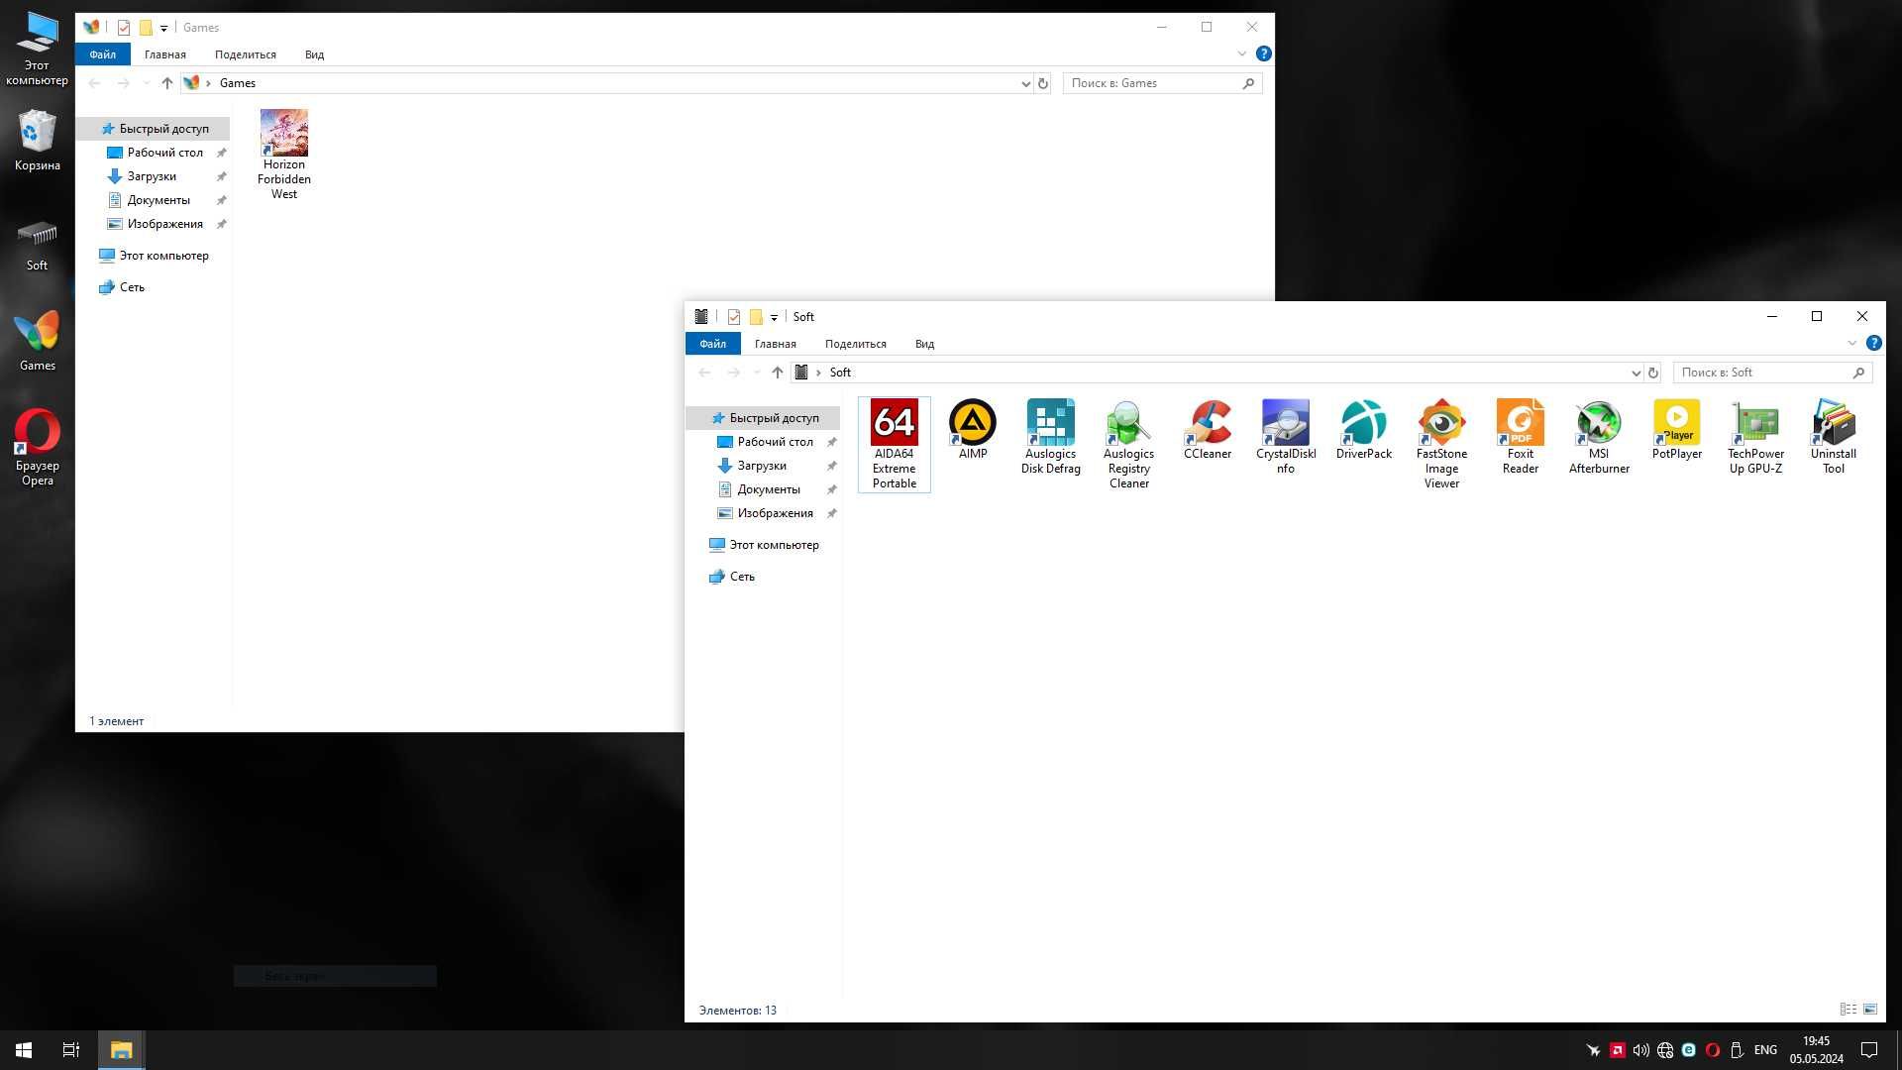Select Загрузки in Soft window sidebar

point(762,466)
